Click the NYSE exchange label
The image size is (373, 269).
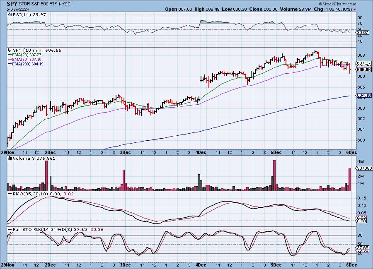[64, 4]
